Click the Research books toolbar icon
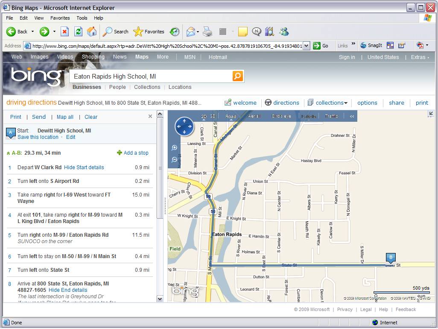The width and height of the screenshot is (438, 329). 269,32
